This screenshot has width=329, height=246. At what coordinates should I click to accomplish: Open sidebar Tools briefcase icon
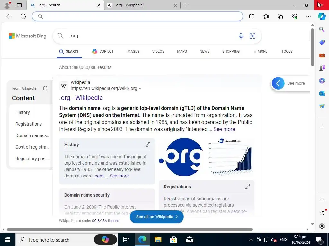point(322,55)
